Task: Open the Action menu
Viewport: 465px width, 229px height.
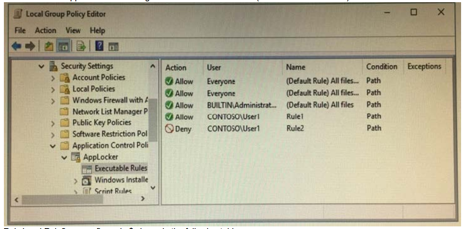Action: coord(45,30)
